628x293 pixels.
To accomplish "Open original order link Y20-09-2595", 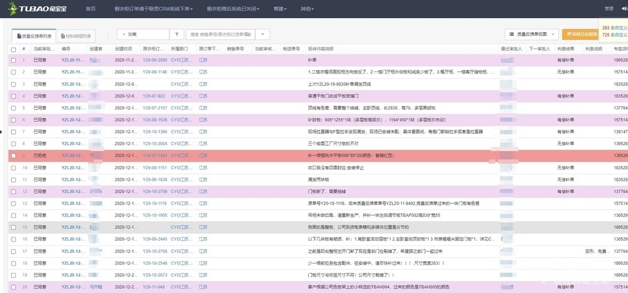I will (x=154, y=60).
